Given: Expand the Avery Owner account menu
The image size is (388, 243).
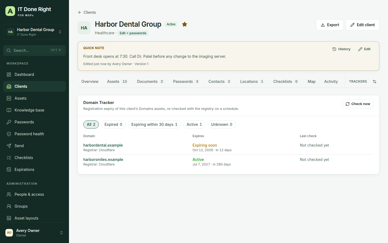Looking at the screenshot, I should (x=34, y=233).
